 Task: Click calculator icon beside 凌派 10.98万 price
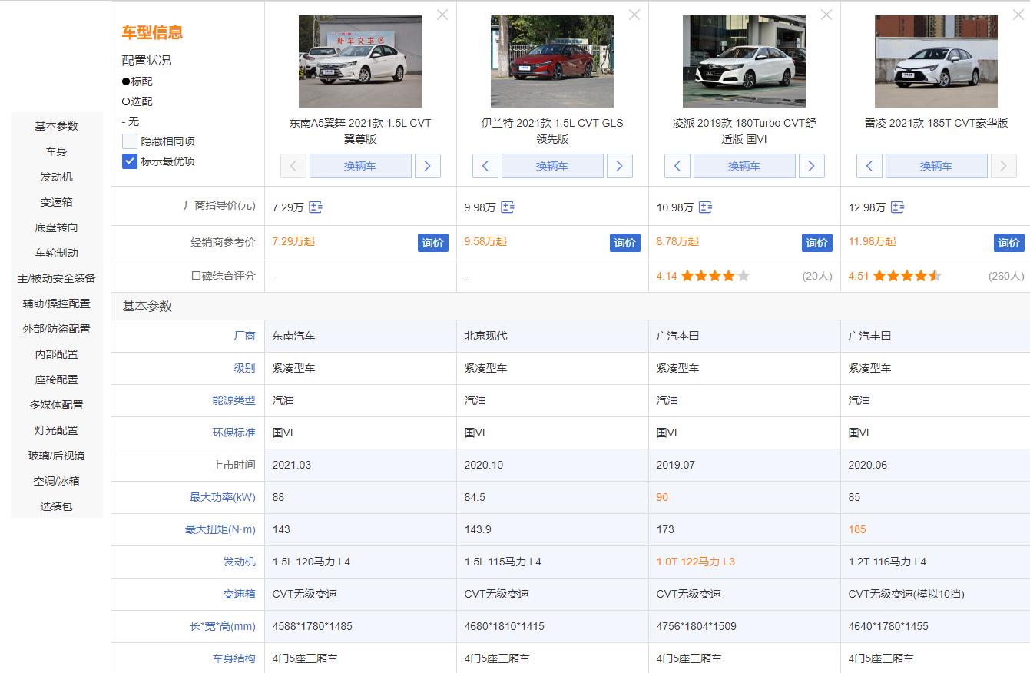(707, 207)
